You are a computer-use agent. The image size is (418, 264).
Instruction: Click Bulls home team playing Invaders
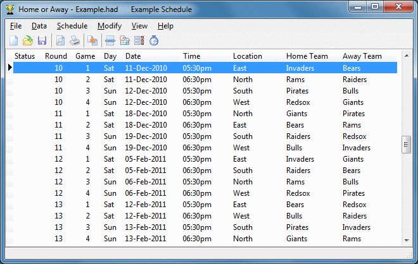point(294,148)
